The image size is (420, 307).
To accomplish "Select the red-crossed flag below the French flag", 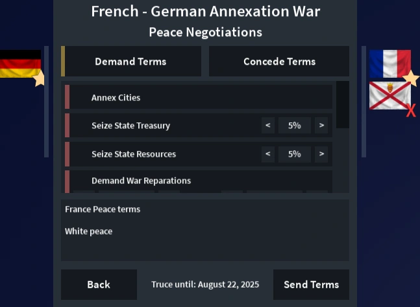I will (x=388, y=96).
